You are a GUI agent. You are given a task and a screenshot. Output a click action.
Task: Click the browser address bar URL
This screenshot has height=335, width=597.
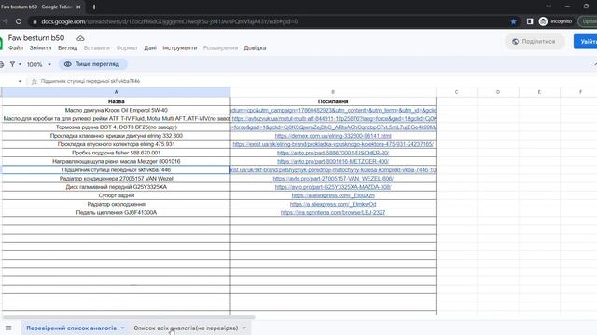[x=170, y=21]
